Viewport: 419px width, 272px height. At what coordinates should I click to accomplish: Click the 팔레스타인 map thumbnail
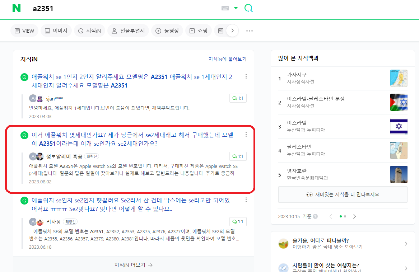point(399,150)
